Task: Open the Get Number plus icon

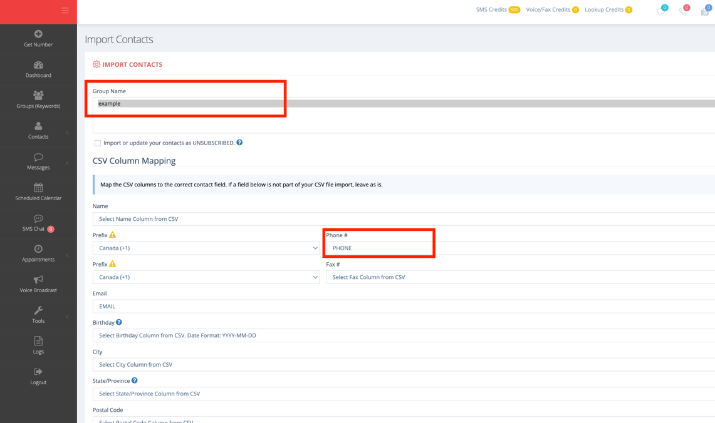Action: pos(38,34)
